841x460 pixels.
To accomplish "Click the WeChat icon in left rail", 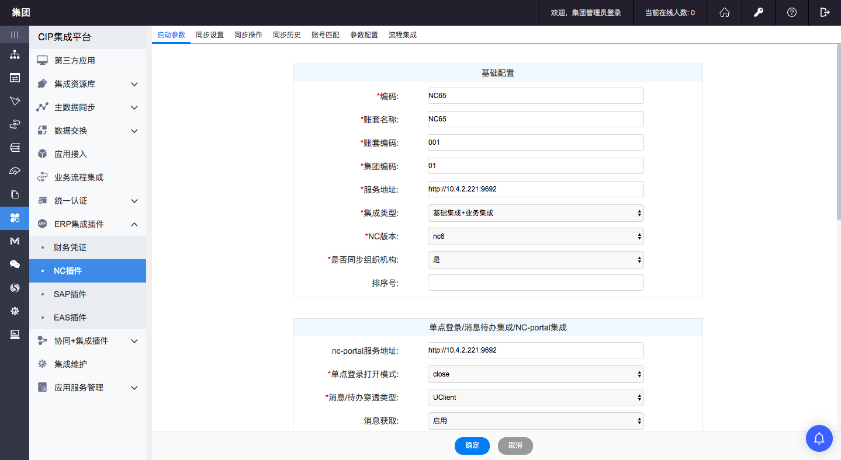I will click(15, 264).
